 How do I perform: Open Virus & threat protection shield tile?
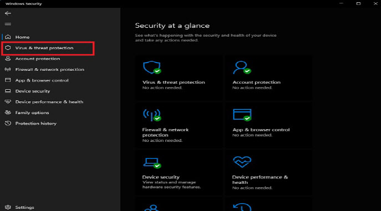(x=151, y=67)
